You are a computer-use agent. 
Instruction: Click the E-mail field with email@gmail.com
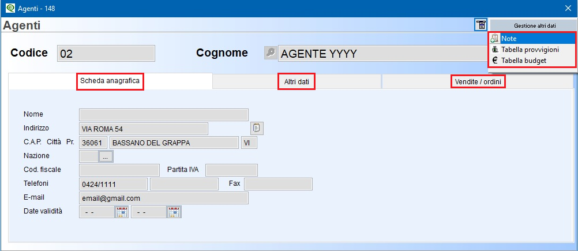164,198
